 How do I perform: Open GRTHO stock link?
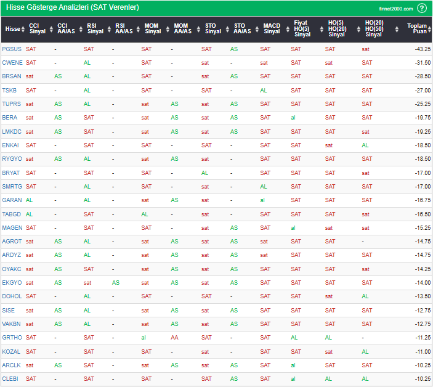[x=12, y=338]
